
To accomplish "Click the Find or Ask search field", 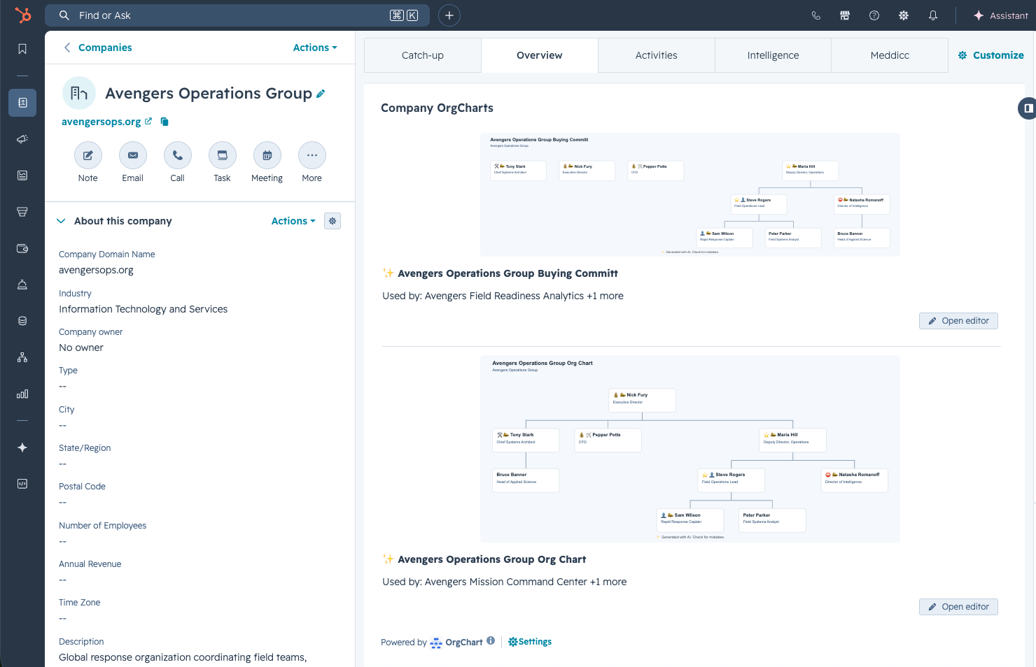I will point(237,15).
